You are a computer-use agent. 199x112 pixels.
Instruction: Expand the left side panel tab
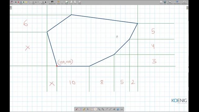pyautogui.click(x=11, y=7)
